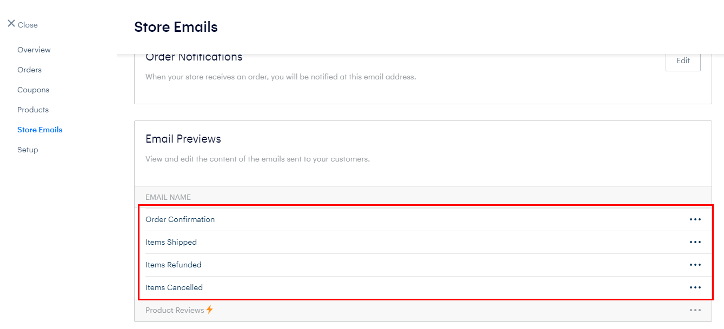This screenshot has height=329, width=724.
Task: Open more options for Order Confirmation email
Action: pyautogui.click(x=695, y=219)
